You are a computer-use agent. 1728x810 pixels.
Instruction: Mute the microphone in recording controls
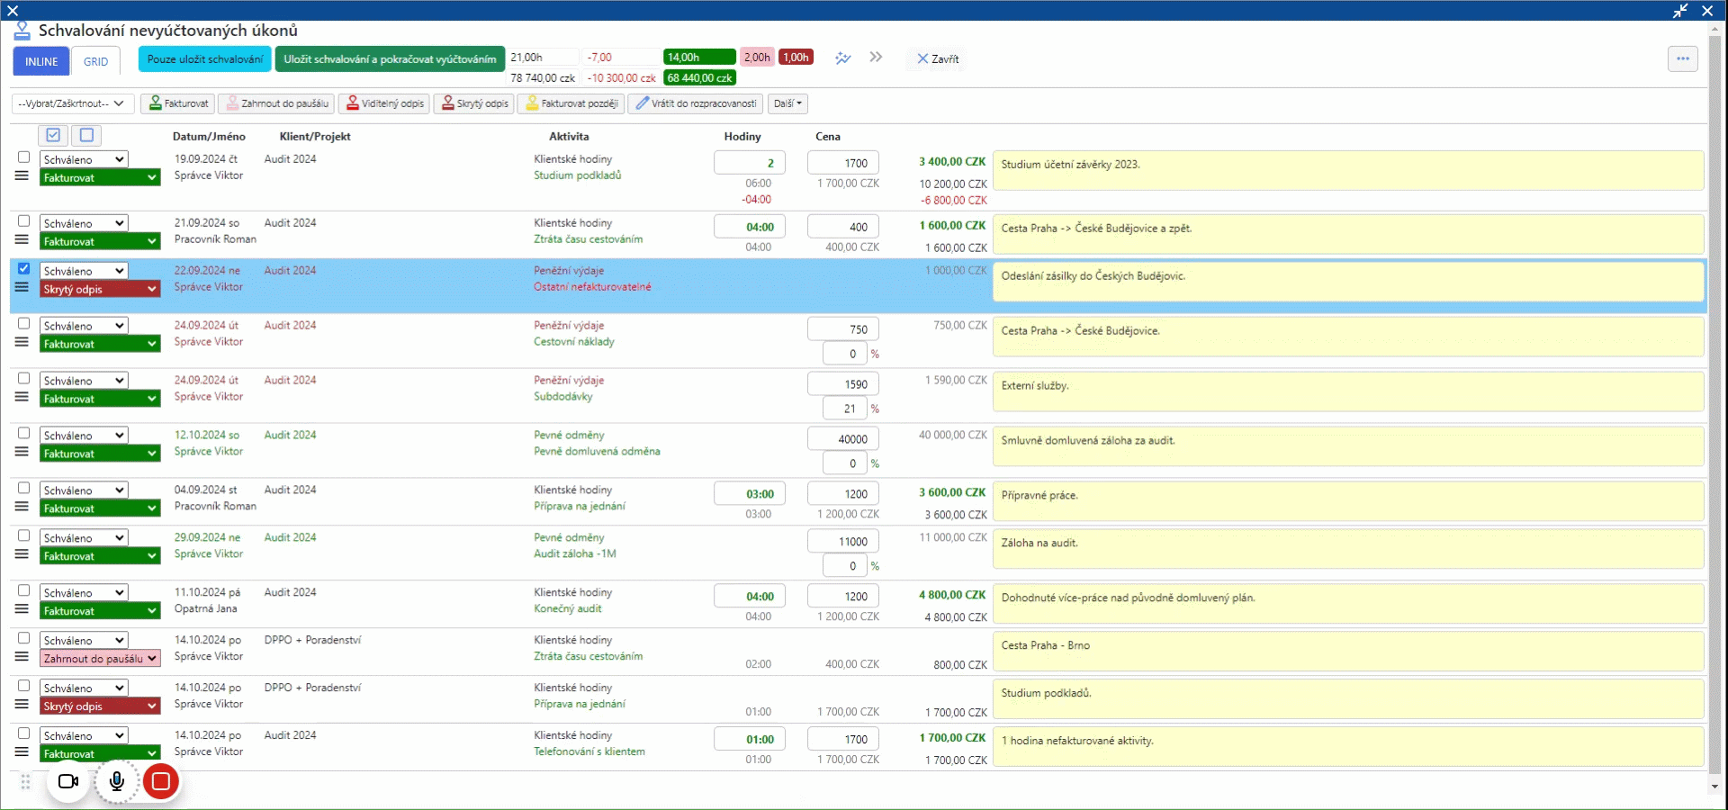116,781
